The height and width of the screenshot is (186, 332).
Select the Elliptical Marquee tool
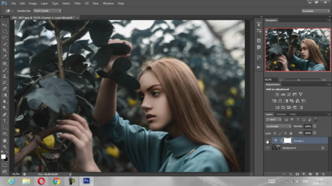(x=5, y=32)
